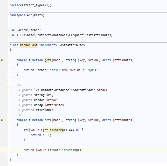Click '$key' parameter in set function signature

81,120
